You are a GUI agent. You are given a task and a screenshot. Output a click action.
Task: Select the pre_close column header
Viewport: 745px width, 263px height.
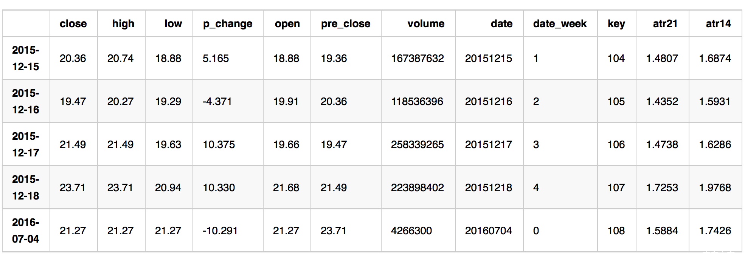click(346, 24)
